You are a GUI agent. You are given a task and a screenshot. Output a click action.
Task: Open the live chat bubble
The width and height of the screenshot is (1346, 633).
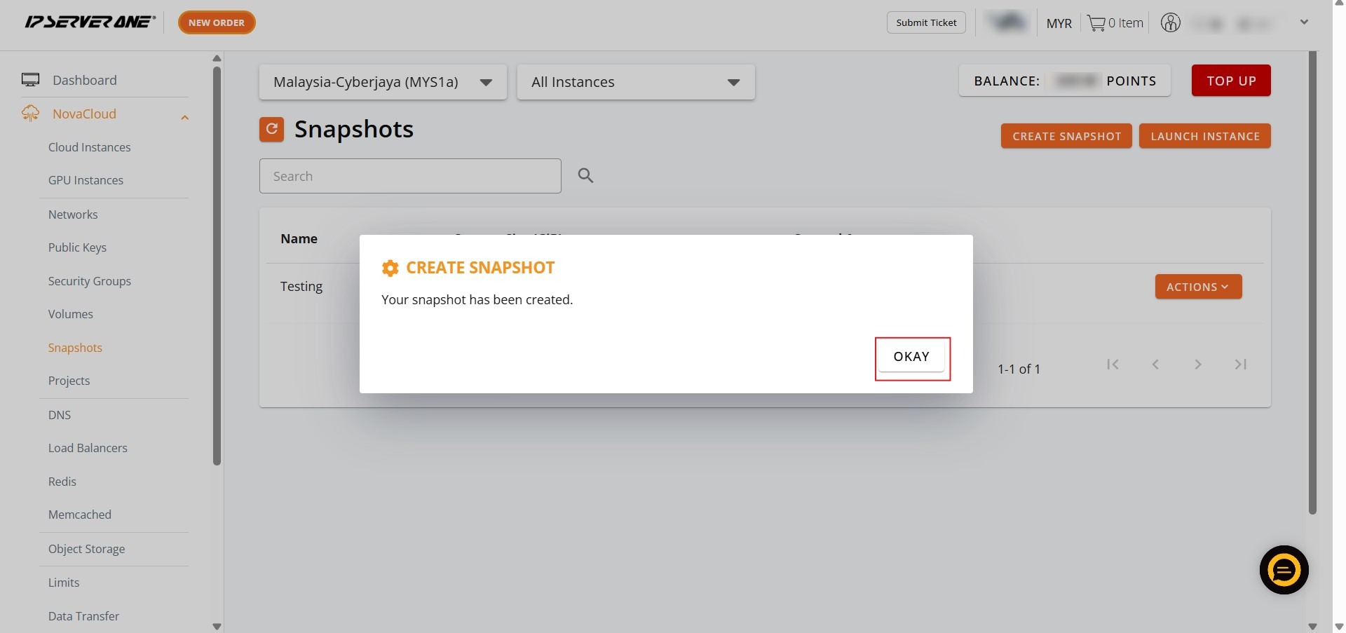coord(1284,570)
